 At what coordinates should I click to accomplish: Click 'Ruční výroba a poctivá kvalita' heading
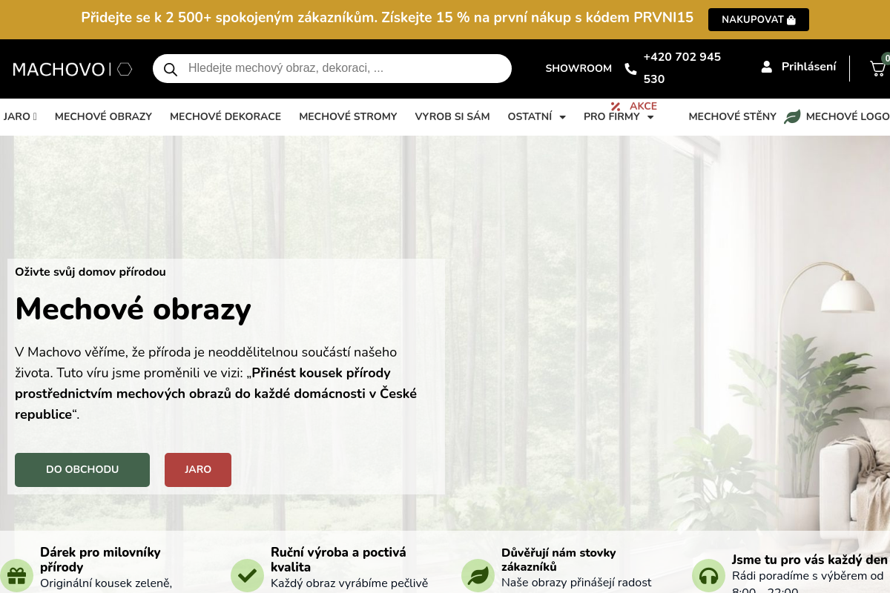pos(338,560)
